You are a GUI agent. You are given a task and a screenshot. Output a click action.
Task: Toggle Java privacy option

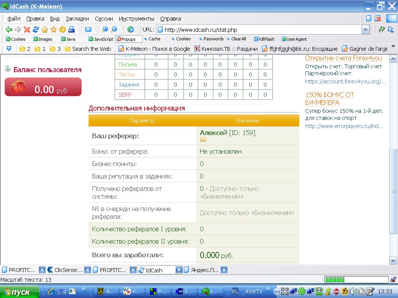(68, 39)
